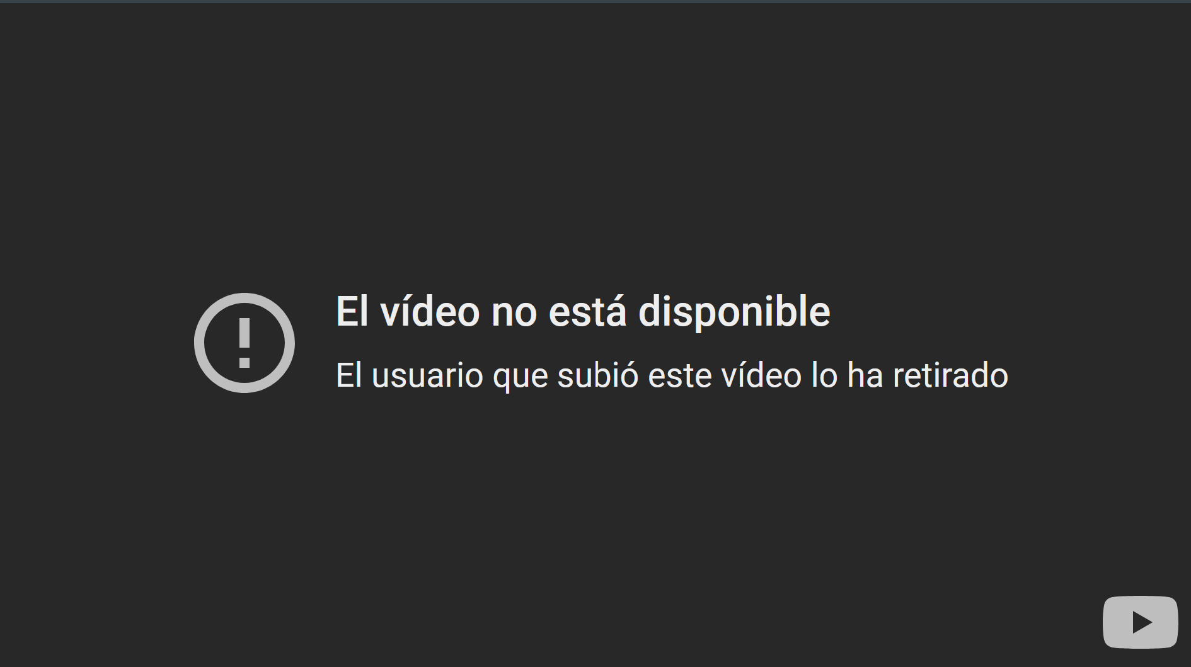Click the word 'disponible' in the heading
The height and width of the screenshot is (667, 1191).
[734, 313]
